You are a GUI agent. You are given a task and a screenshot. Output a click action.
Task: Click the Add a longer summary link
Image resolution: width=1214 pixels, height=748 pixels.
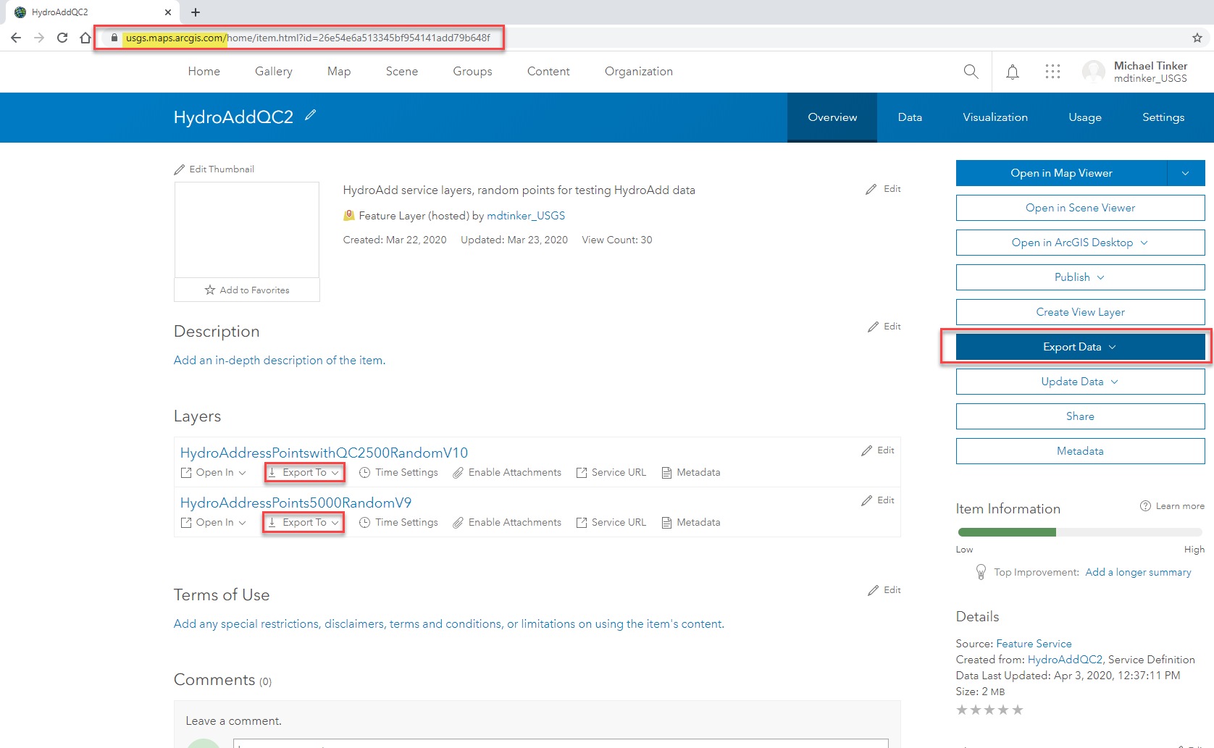[x=1138, y=572]
